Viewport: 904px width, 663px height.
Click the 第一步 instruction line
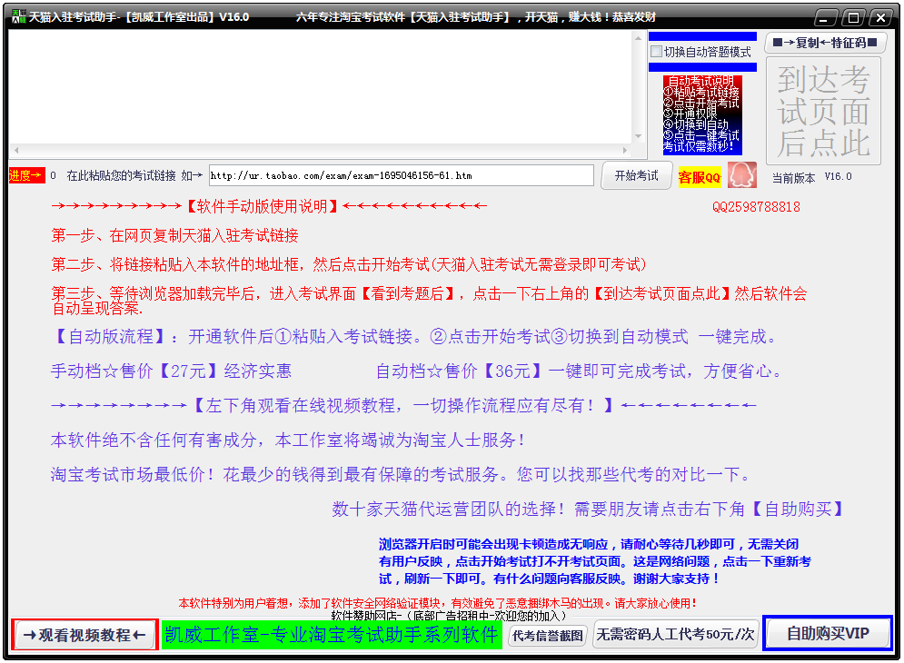point(174,235)
